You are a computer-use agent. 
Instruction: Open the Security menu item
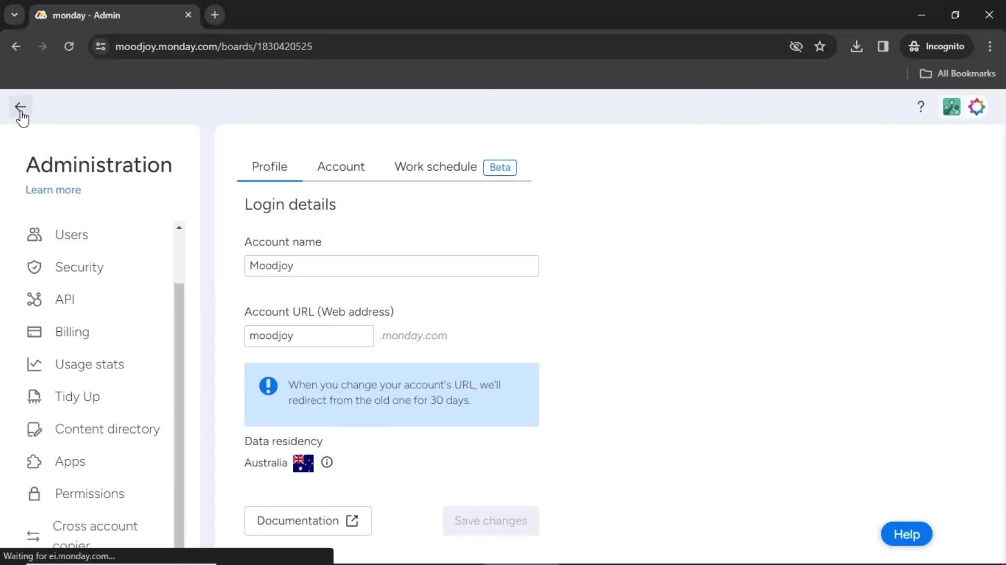[x=80, y=267]
